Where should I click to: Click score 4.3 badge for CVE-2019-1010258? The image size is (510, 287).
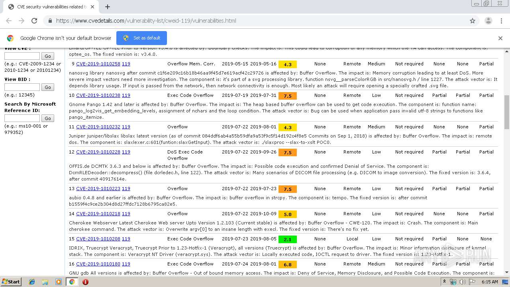tap(288, 64)
